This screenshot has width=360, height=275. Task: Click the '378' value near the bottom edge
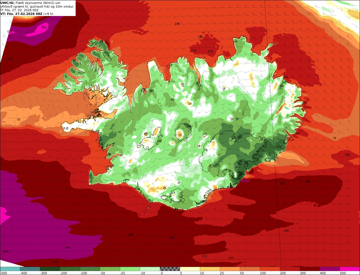55,262
